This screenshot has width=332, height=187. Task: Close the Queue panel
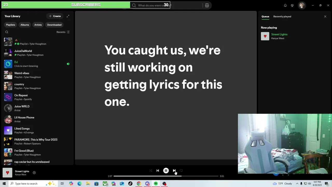tap(325, 16)
